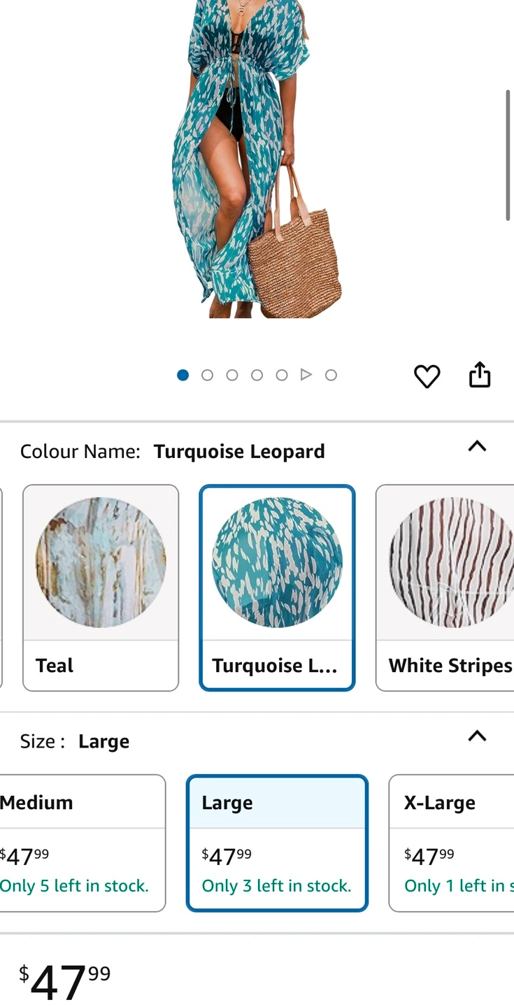The image size is (514, 1007).
Task: Tap the heart wishlist icon
Action: click(x=427, y=376)
